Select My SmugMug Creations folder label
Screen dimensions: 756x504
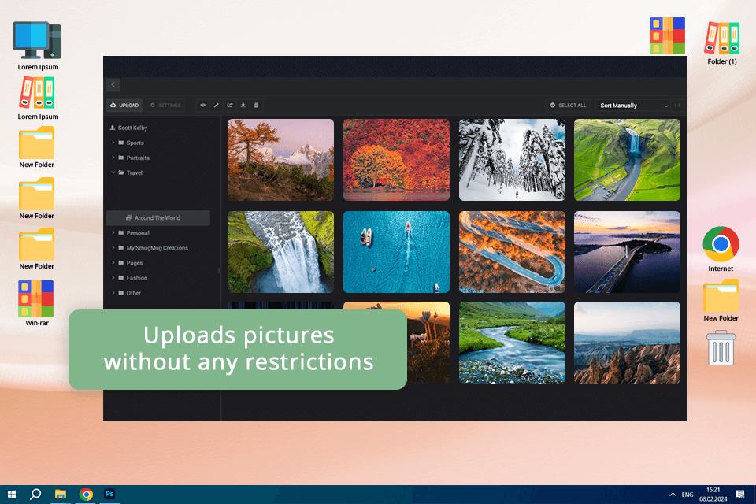coord(157,248)
